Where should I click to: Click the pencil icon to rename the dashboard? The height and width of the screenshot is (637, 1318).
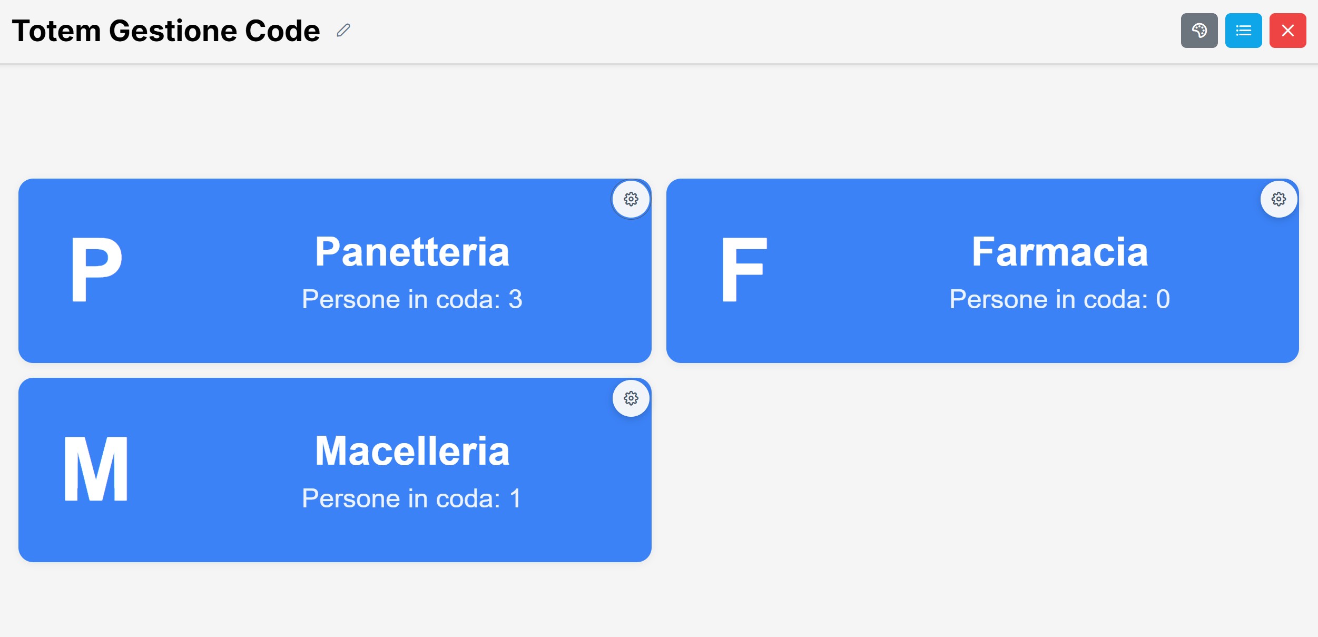[343, 31]
